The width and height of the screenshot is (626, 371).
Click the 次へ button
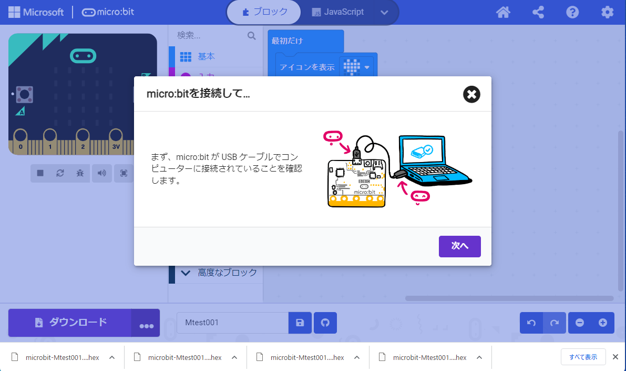(x=460, y=246)
